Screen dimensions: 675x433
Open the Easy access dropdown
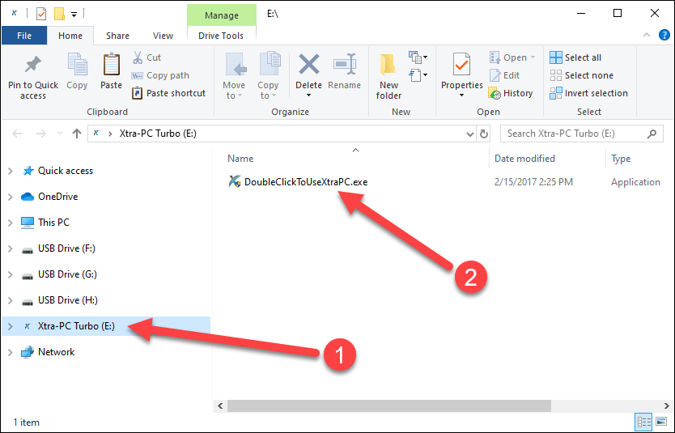pyautogui.click(x=418, y=75)
